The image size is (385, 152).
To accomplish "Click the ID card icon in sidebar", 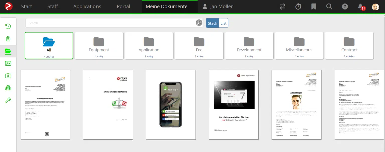I will pyautogui.click(x=8, y=64).
